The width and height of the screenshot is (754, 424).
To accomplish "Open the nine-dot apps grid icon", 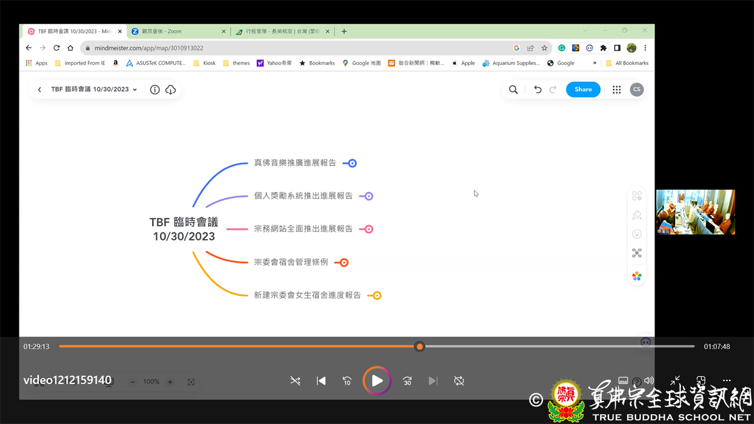I will pyautogui.click(x=616, y=90).
